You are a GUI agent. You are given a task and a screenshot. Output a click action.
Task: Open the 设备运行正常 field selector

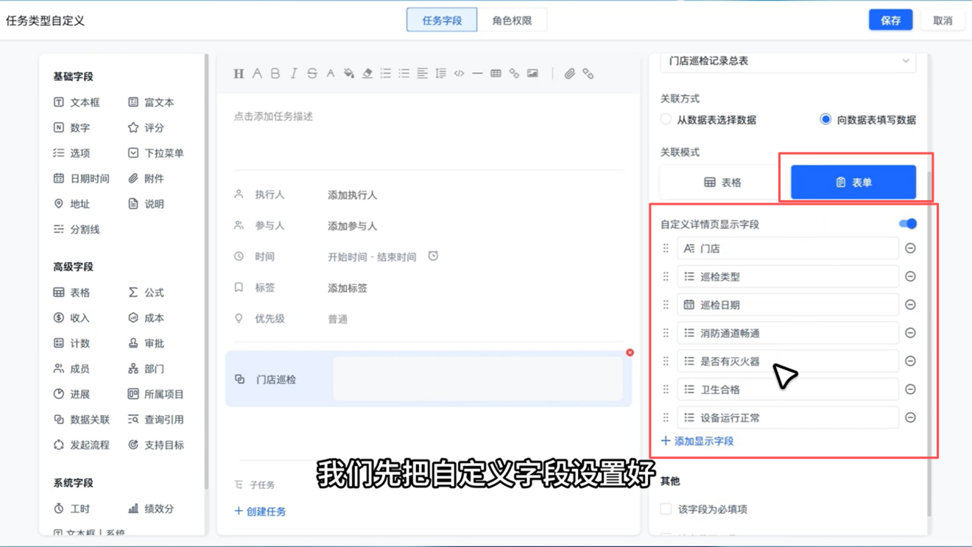(788, 417)
